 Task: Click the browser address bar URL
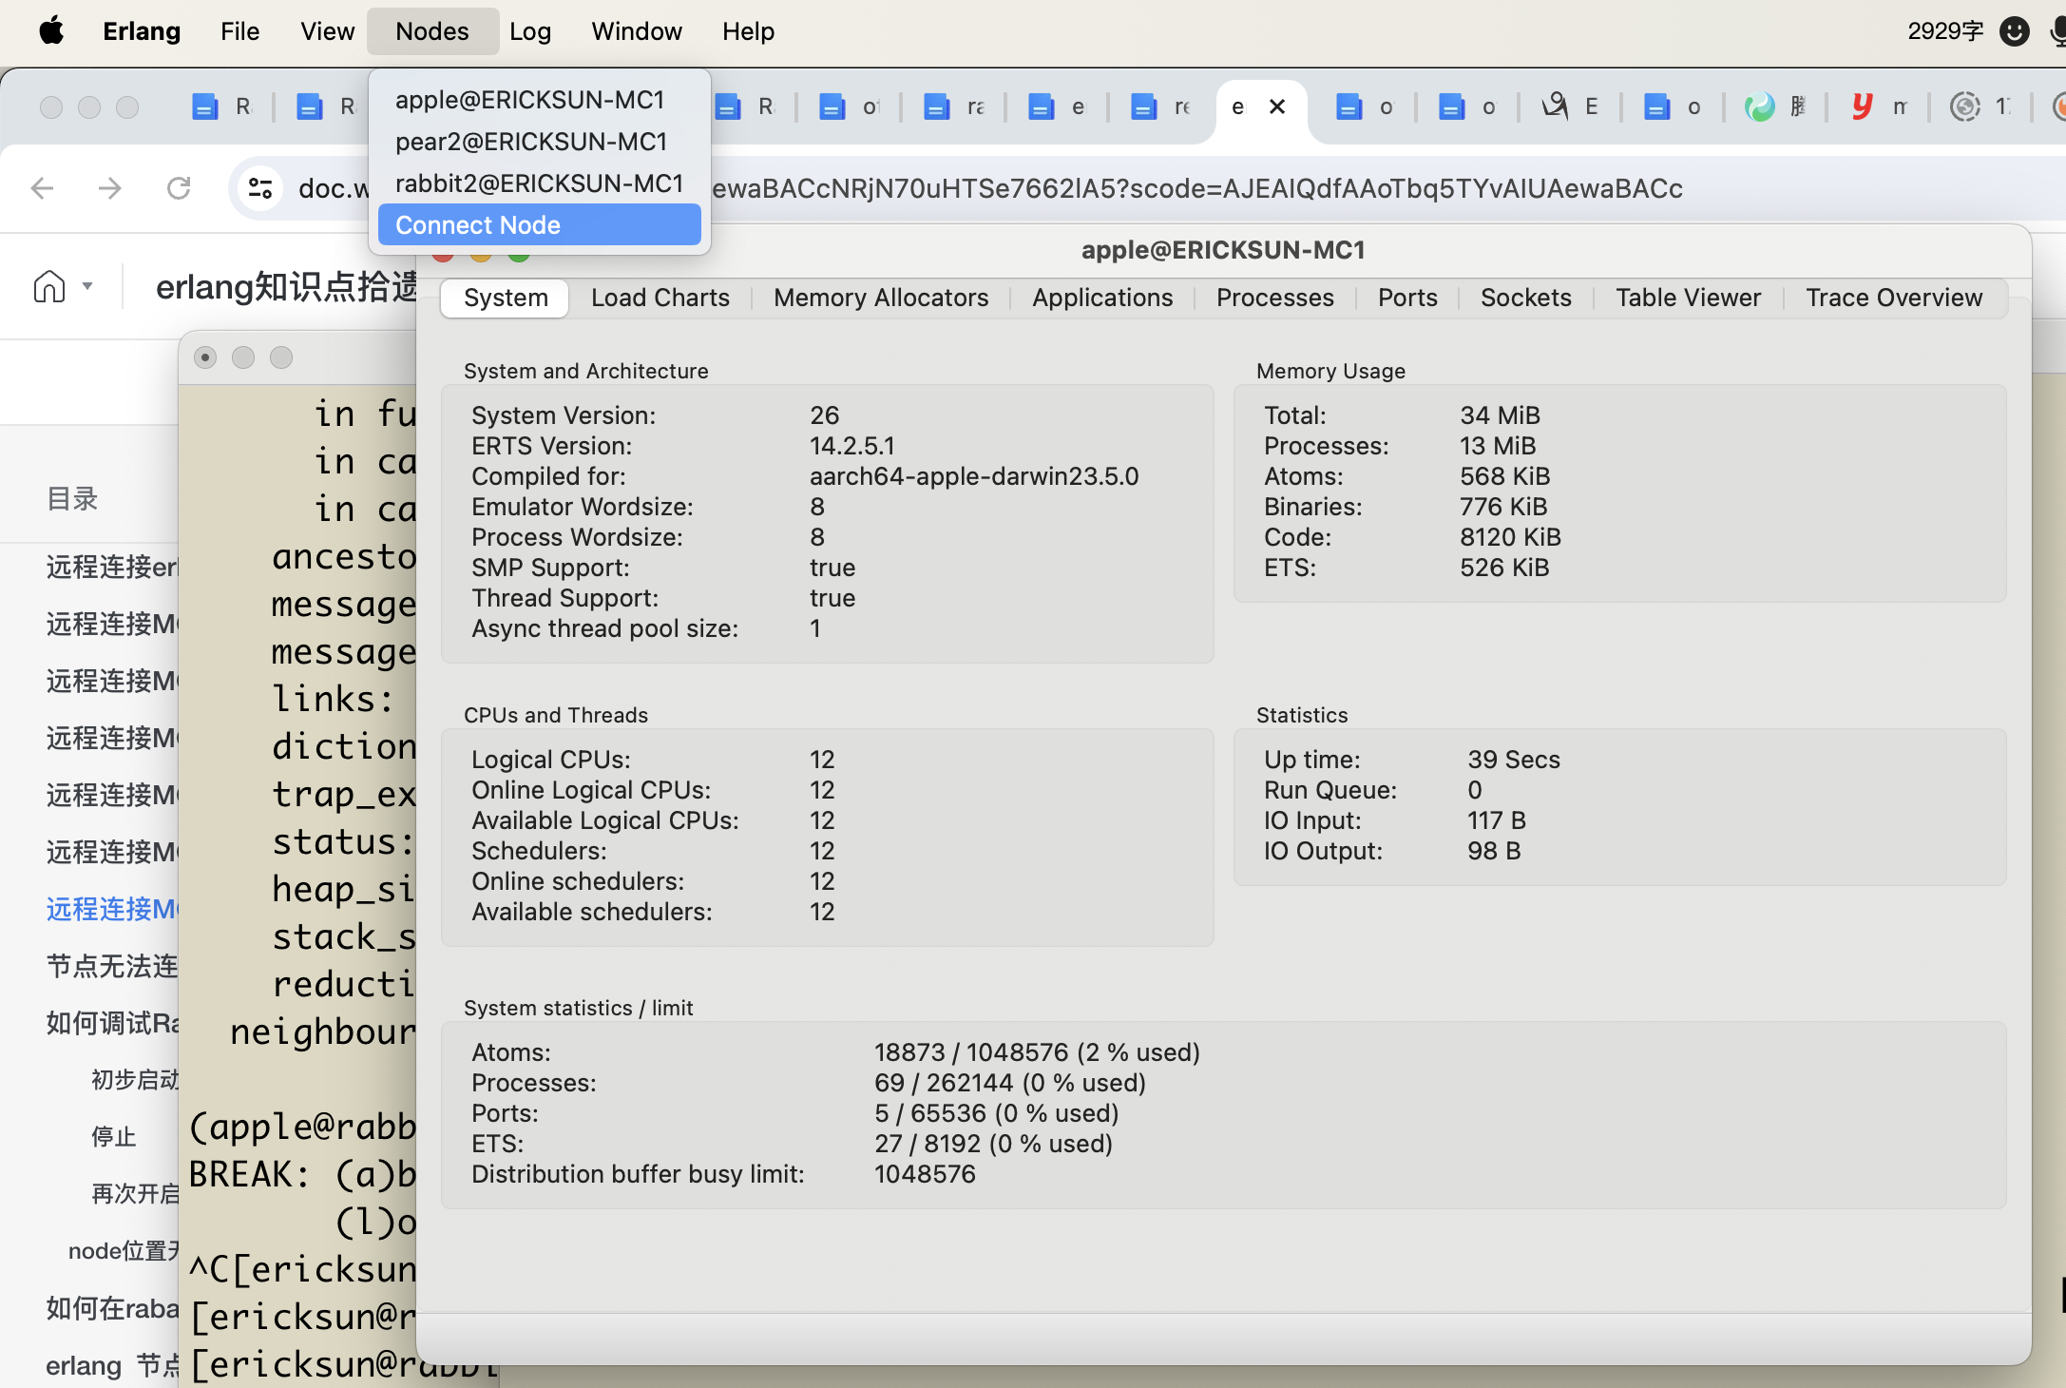[1197, 188]
